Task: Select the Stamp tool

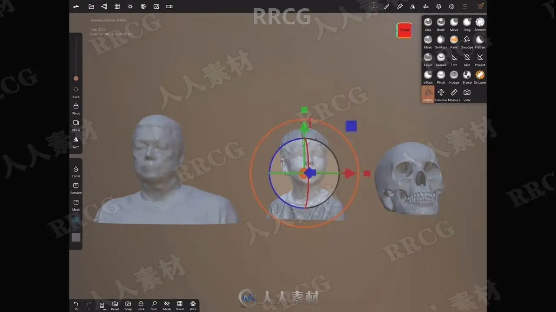Action: (467, 77)
